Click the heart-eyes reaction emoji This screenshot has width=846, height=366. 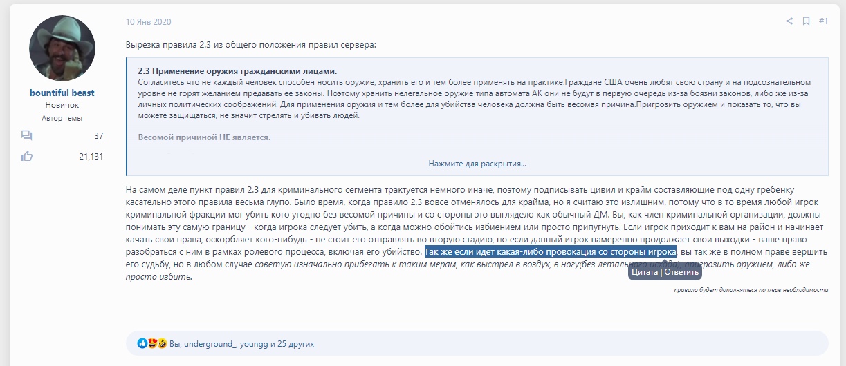coord(152,343)
